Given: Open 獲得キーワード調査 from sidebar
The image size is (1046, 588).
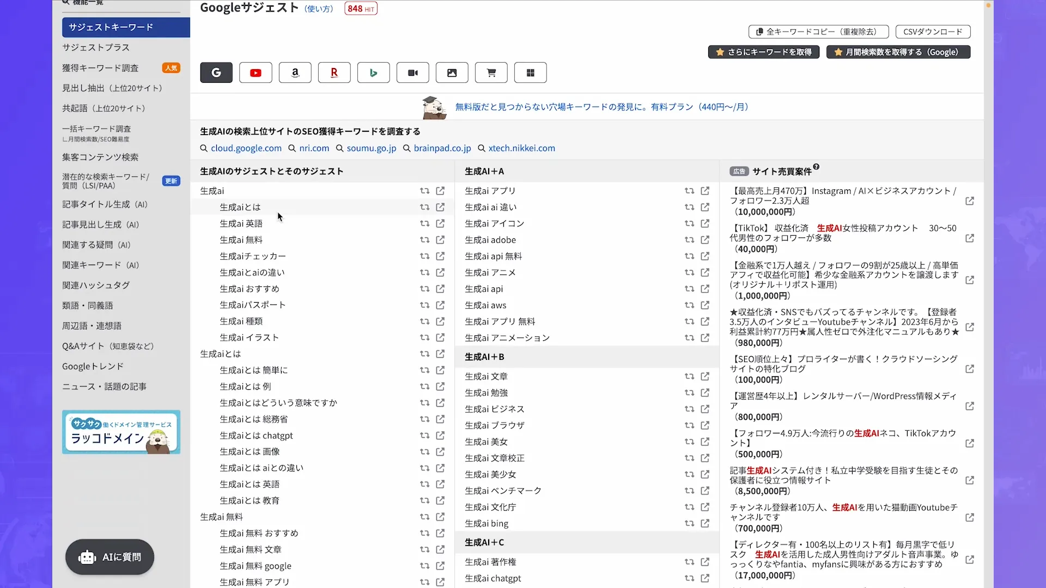Looking at the screenshot, I should [x=100, y=68].
